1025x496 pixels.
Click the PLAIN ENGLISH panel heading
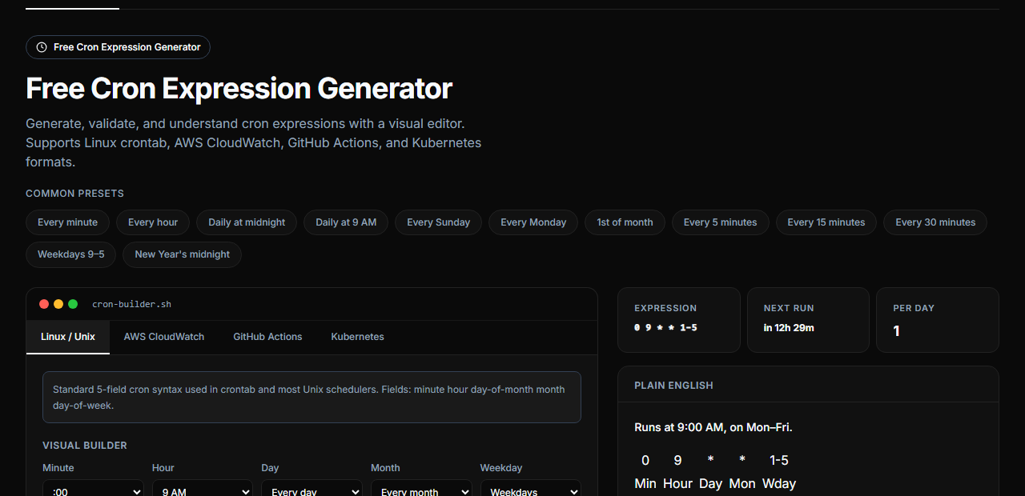pyautogui.click(x=673, y=386)
